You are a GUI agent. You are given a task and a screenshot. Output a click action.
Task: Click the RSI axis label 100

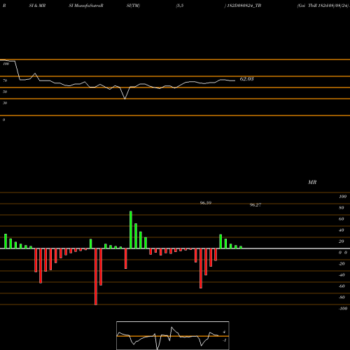[x=6, y=64]
